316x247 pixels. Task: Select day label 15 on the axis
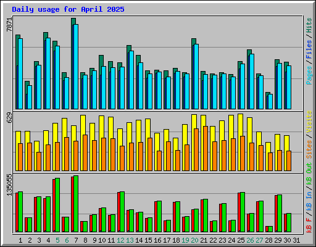click(148, 240)
